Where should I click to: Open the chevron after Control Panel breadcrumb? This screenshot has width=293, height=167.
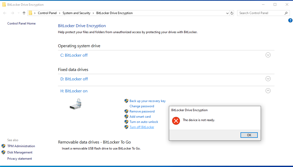(x=60, y=13)
